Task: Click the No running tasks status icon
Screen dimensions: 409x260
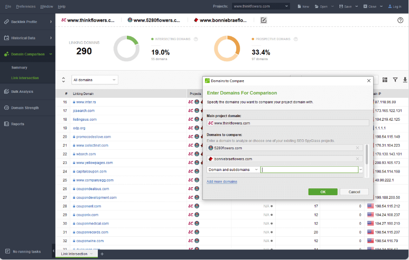Action: tap(7, 252)
